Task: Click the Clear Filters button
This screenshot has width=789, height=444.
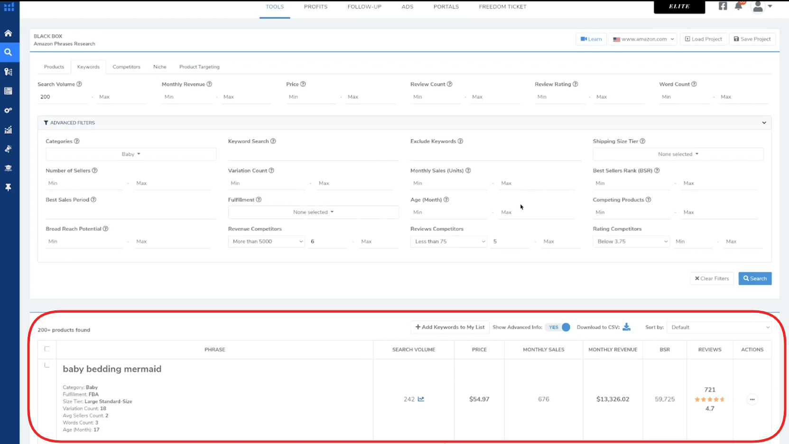Action: [712, 279]
